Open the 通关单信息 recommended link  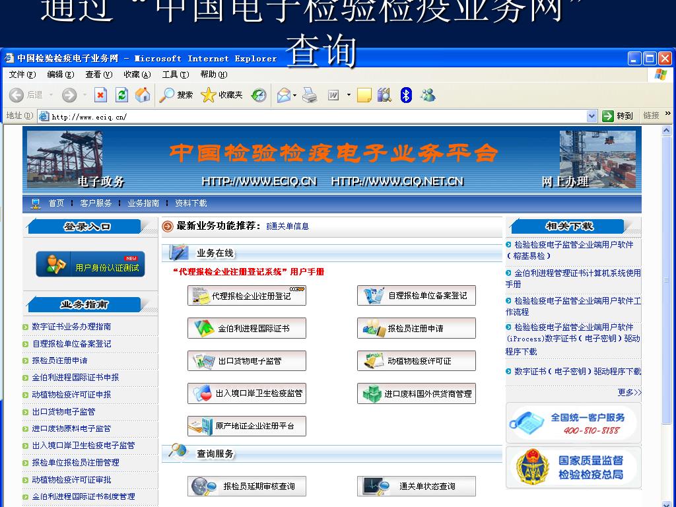(288, 226)
